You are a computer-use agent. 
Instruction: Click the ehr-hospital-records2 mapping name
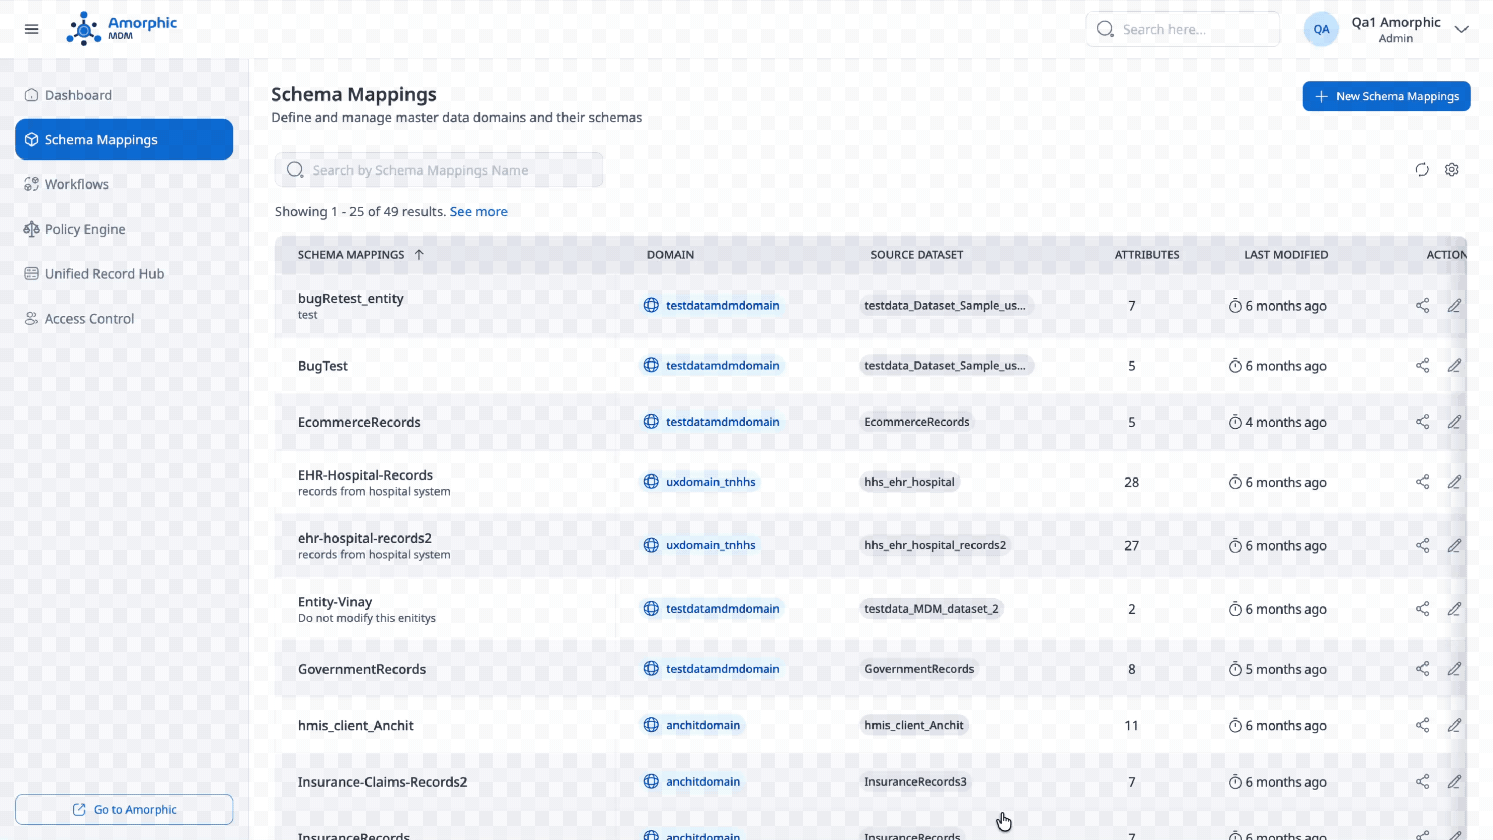(x=364, y=538)
